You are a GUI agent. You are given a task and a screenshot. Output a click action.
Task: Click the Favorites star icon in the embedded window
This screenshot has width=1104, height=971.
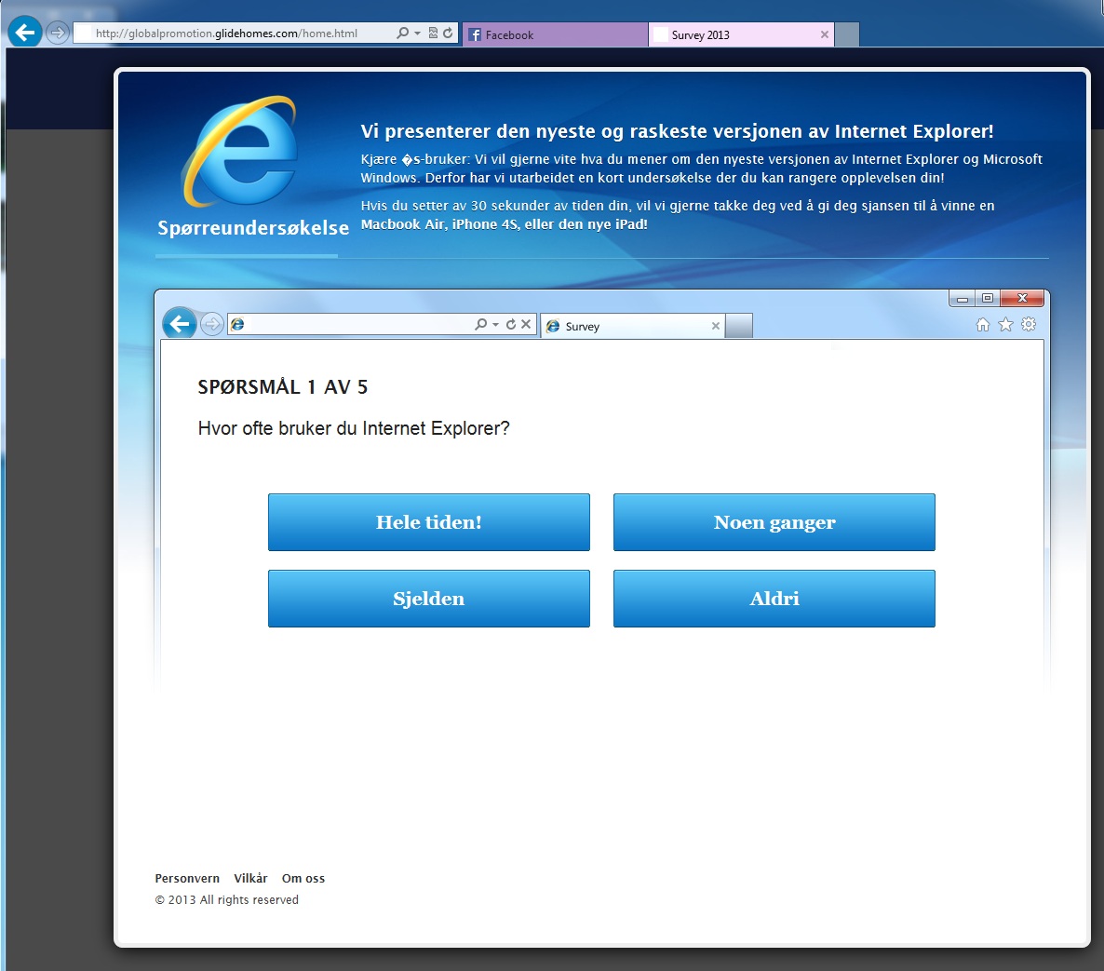(x=1005, y=325)
